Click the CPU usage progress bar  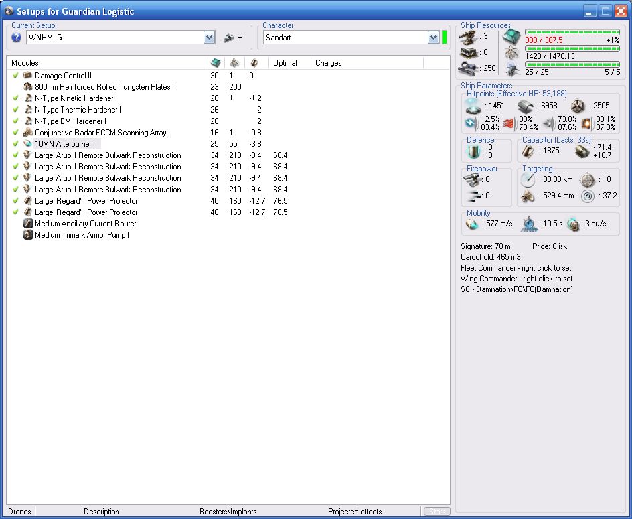coord(572,32)
